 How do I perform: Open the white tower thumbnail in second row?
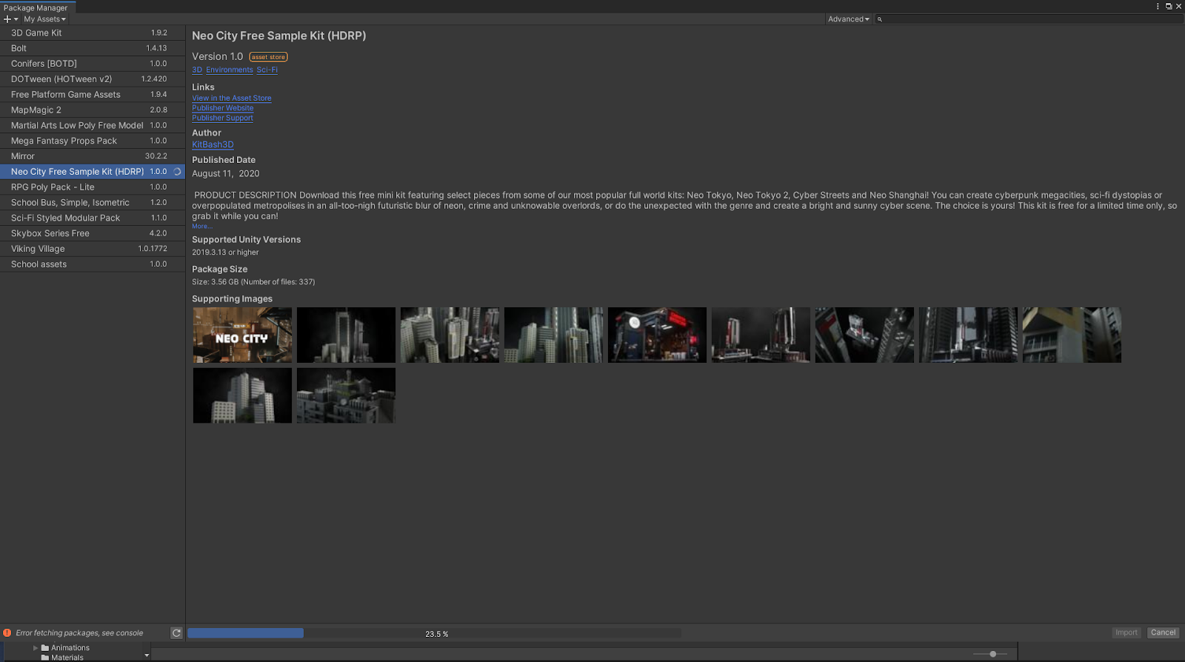pos(242,395)
